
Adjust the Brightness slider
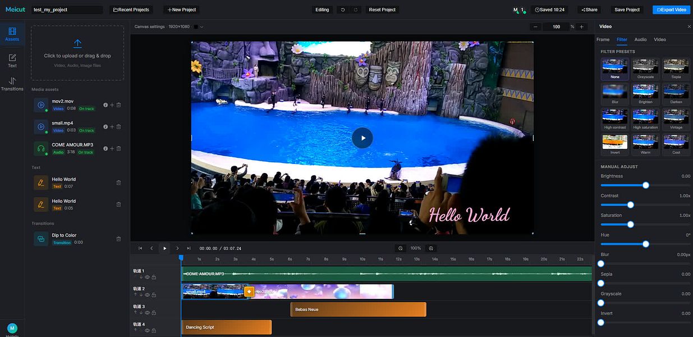tap(645, 185)
